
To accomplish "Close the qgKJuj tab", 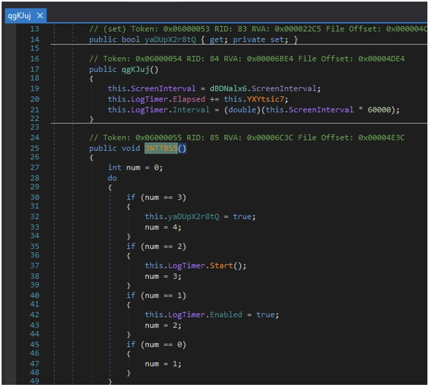I will click(40, 16).
